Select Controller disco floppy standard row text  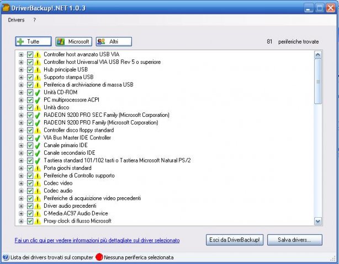(x=79, y=130)
